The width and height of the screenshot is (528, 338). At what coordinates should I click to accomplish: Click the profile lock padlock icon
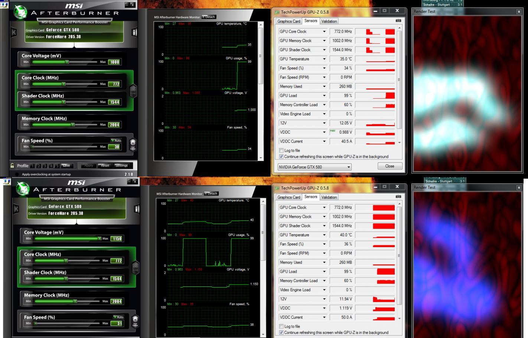[x=13, y=165]
